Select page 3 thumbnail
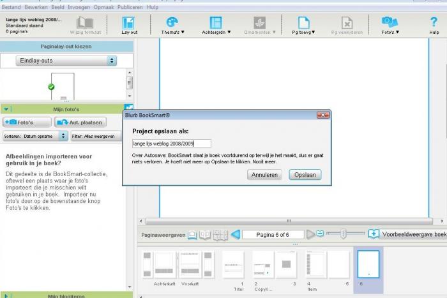 286,265
